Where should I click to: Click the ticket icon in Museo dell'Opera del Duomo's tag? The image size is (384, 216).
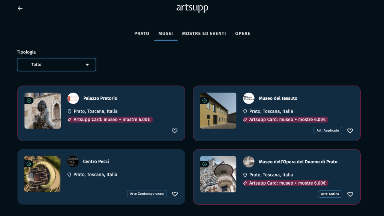(x=245, y=183)
